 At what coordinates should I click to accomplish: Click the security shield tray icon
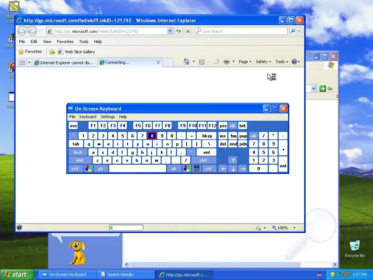click(333, 275)
